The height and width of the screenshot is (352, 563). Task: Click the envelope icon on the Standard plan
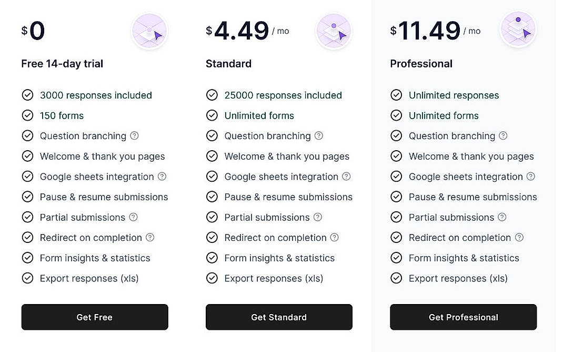click(334, 32)
